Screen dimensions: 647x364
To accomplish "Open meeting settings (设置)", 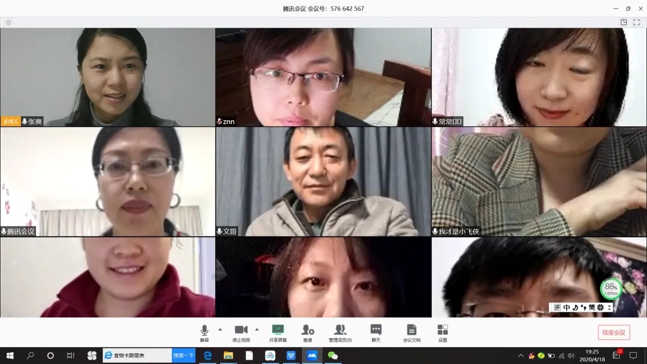I will 442,331.
